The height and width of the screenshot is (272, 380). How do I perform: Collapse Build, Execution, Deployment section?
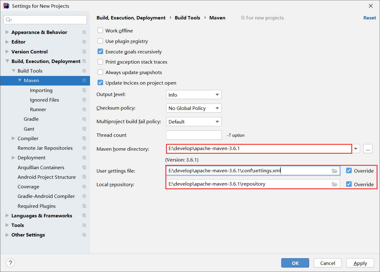coord(7,61)
